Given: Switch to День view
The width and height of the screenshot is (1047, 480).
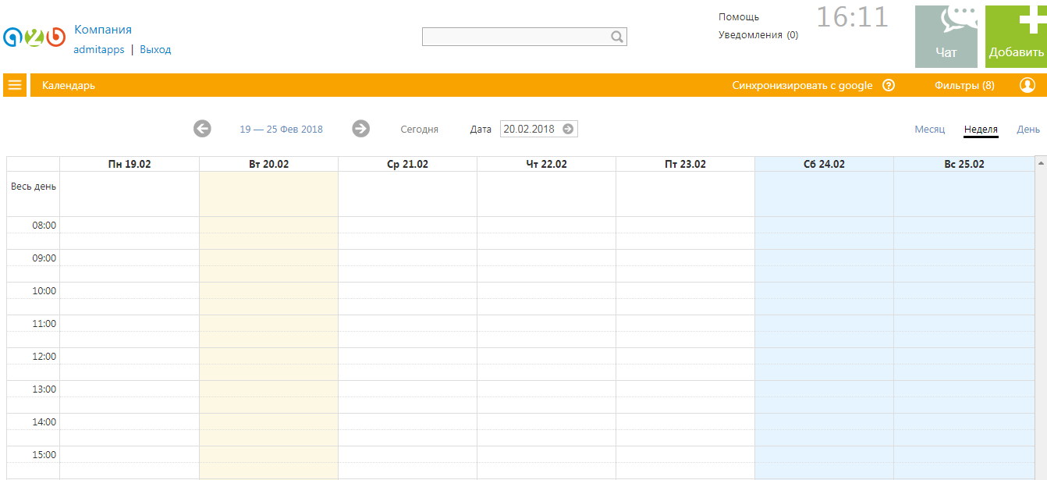Looking at the screenshot, I should pyautogui.click(x=1027, y=130).
